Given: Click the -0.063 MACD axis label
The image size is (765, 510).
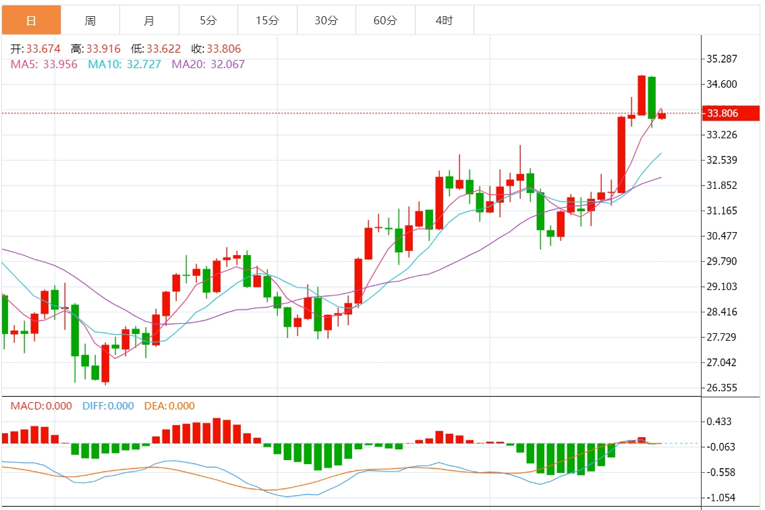Looking at the screenshot, I should pos(720,447).
